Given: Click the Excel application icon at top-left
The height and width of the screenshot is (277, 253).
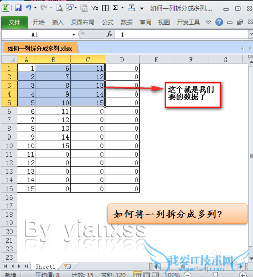Looking at the screenshot, I should (5, 8).
